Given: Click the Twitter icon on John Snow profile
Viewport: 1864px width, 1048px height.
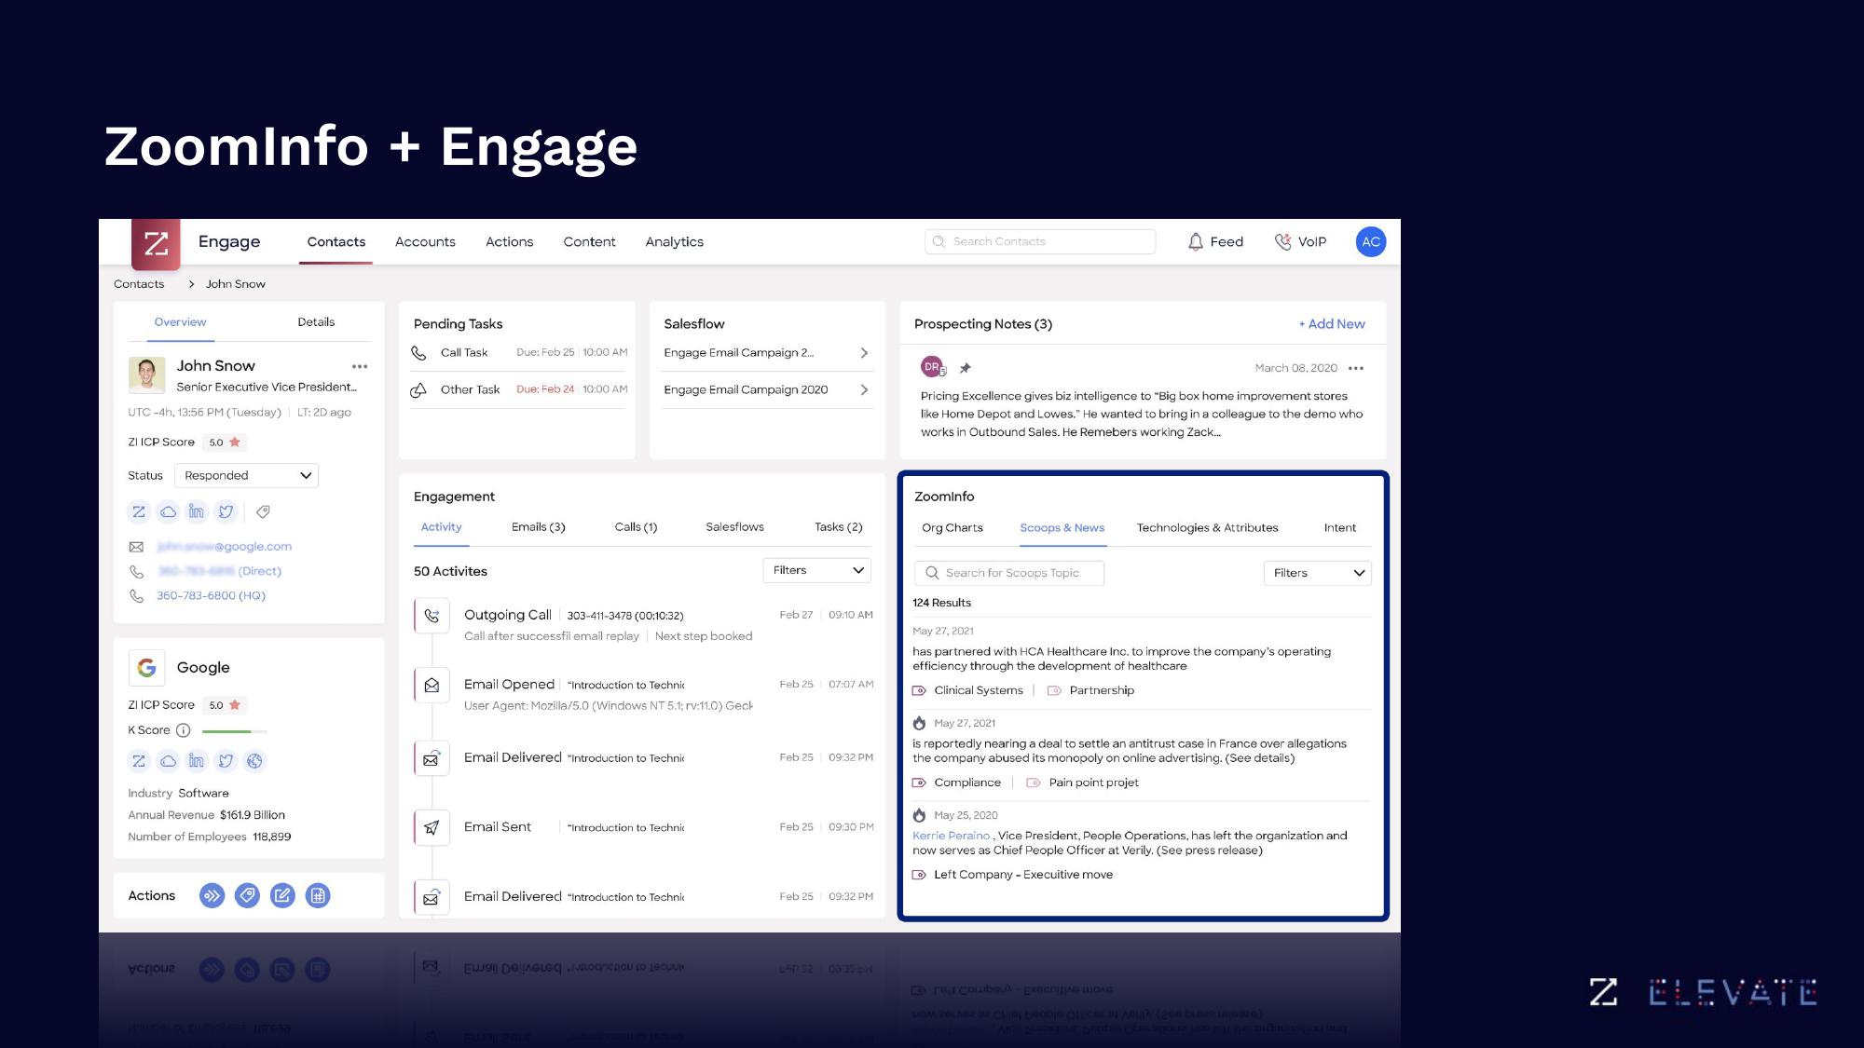Looking at the screenshot, I should pos(226,511).
